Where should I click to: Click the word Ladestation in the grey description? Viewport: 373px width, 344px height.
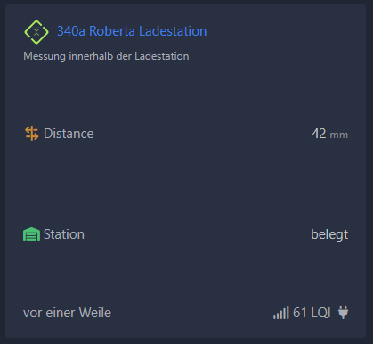[x=162, y=56]
